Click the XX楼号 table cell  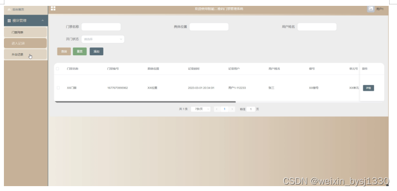(x=314, y=88)
